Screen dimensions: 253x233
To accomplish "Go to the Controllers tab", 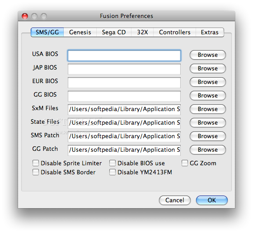I will (x=174, y=32).
